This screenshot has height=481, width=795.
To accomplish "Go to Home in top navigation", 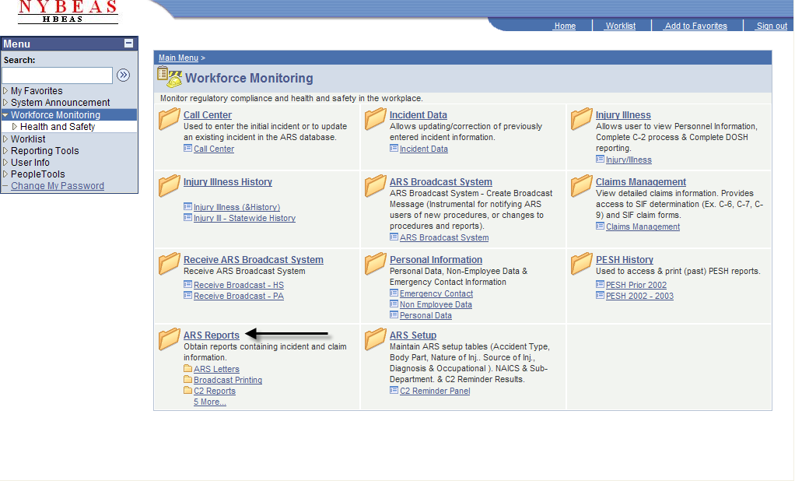I will 565,26.
